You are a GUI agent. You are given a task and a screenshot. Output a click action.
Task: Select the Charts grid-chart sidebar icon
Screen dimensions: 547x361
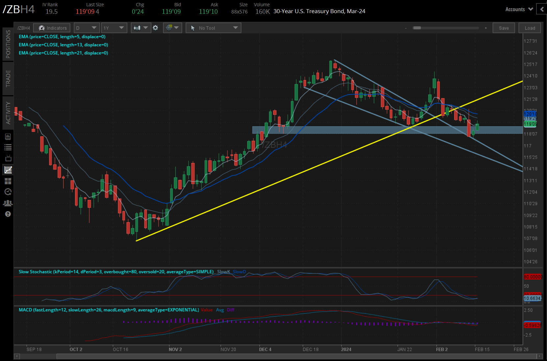(8, 170)
